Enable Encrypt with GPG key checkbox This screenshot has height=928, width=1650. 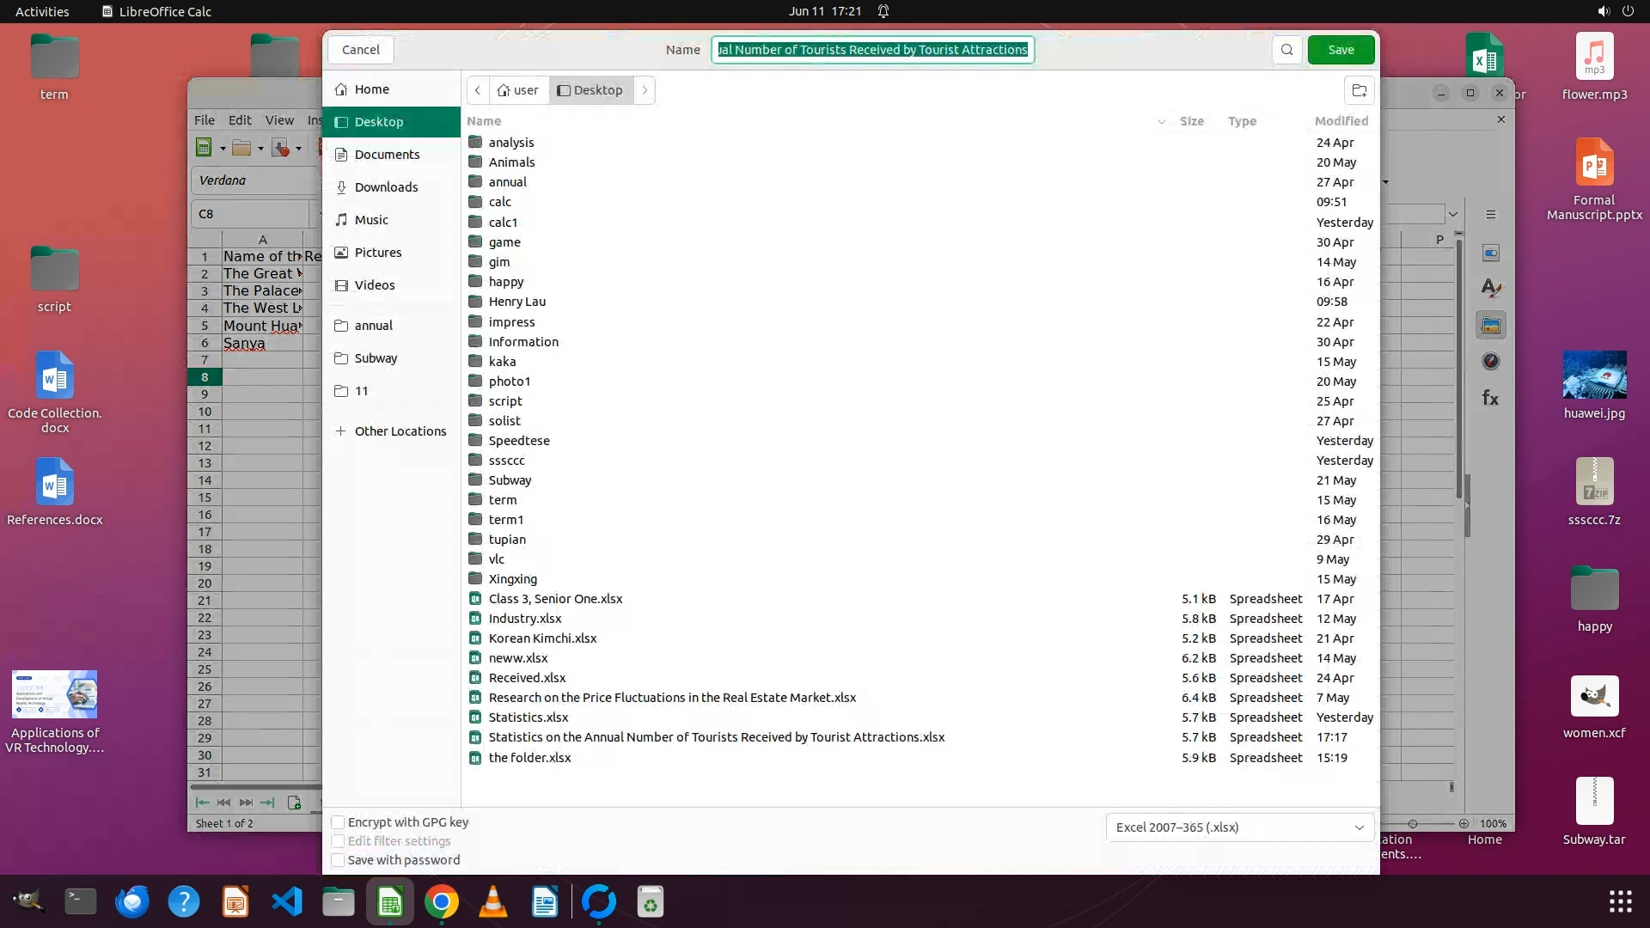339,822
